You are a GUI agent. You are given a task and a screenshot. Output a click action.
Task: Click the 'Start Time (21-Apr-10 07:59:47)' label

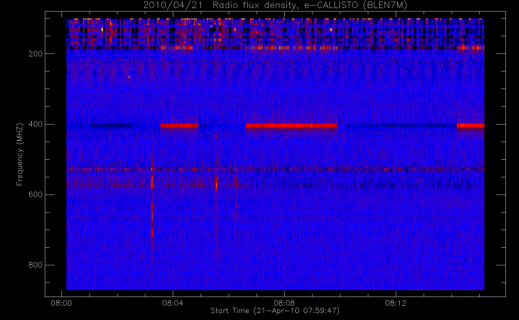tap(275, 310)
